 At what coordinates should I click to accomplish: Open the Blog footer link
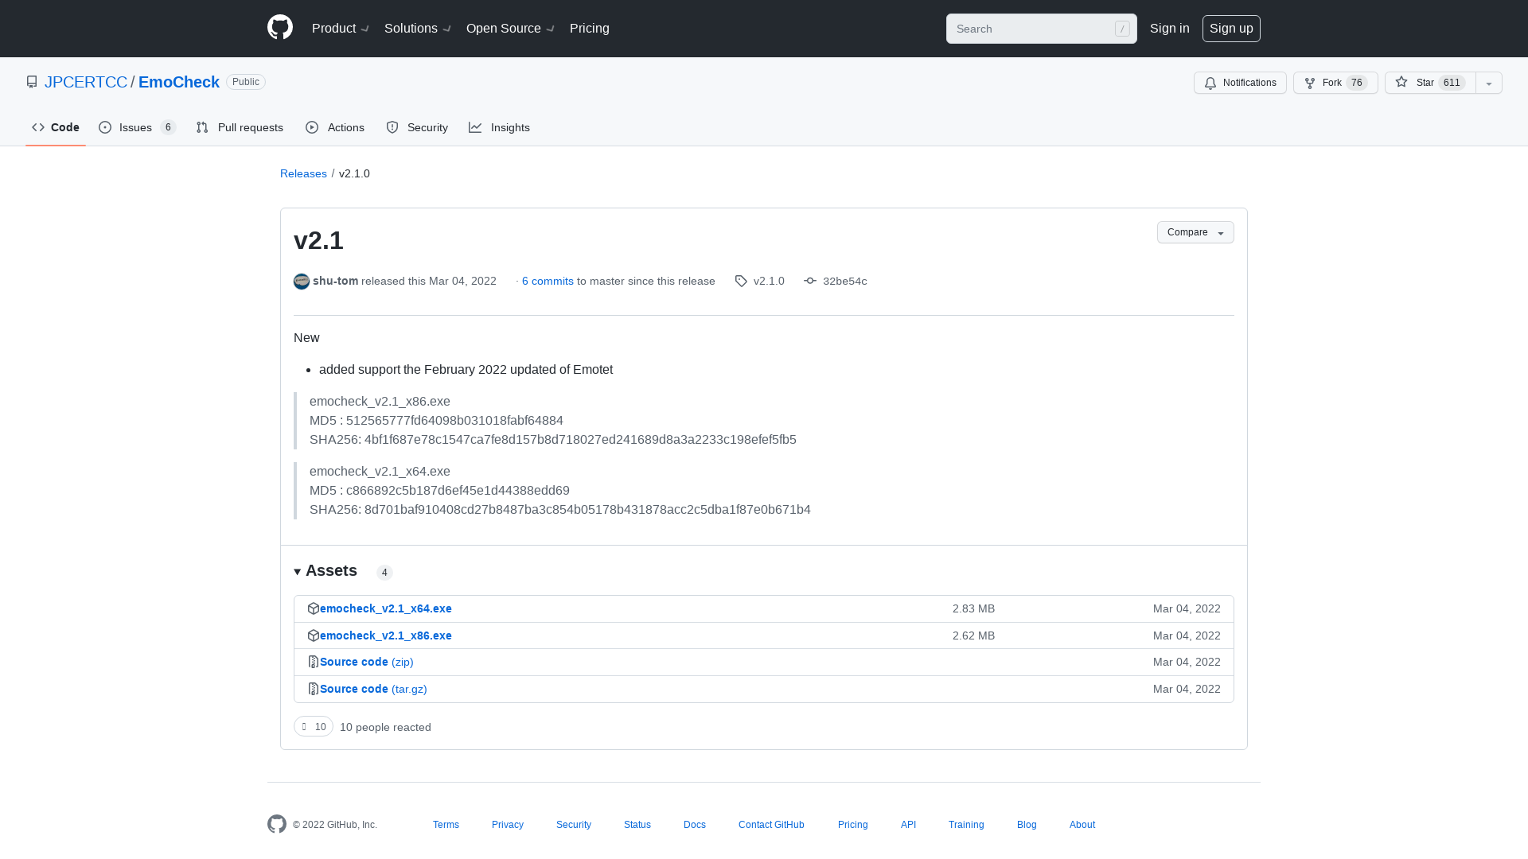point(1027,825)
